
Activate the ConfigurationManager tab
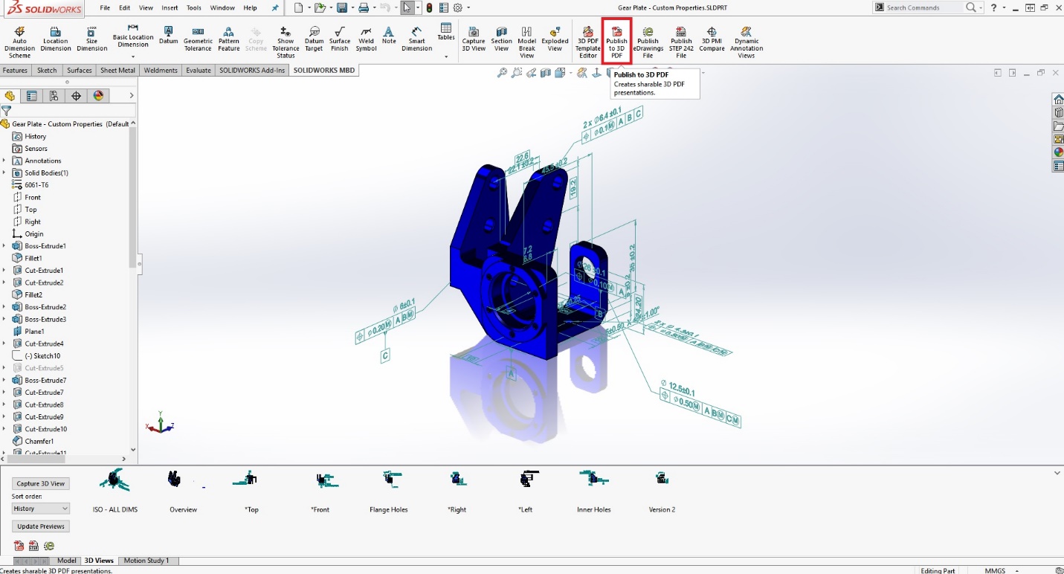point(53,95)
